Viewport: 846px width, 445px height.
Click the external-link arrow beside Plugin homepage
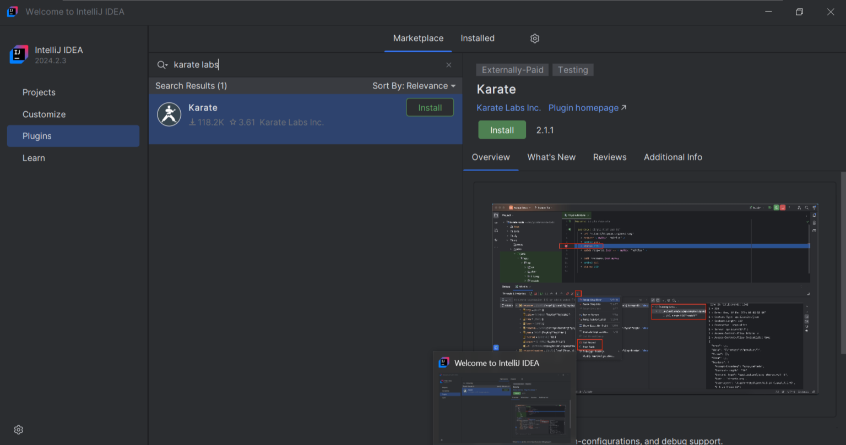pos(624,107)
